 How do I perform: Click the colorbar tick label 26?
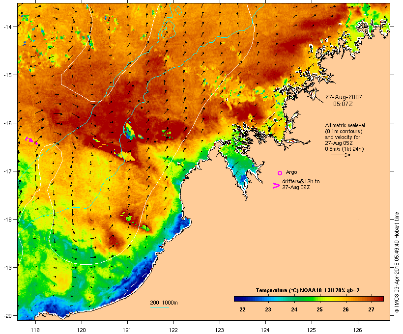[345, 309]
